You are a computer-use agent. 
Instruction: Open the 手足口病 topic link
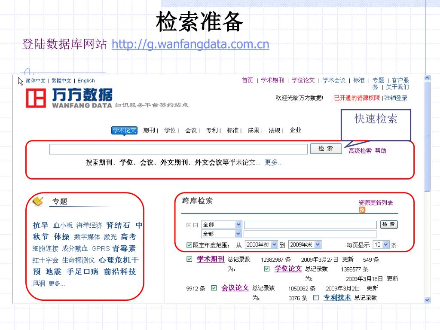pyautogui.click(x=82, y=272)
